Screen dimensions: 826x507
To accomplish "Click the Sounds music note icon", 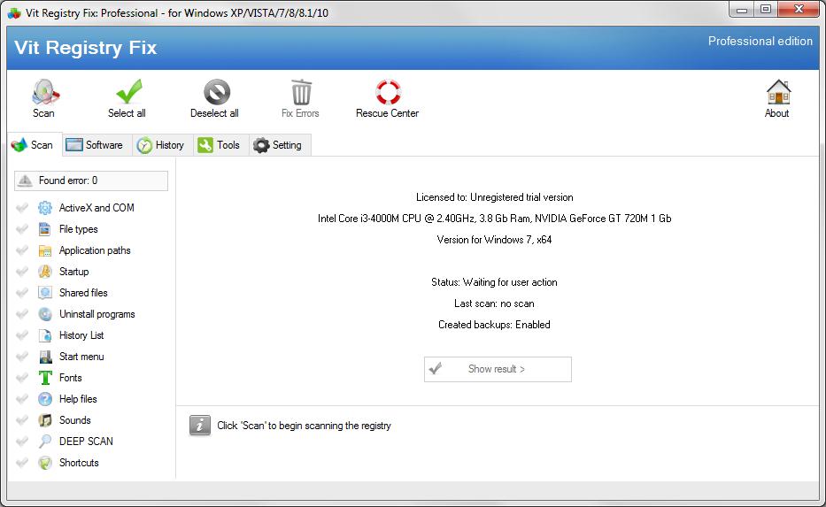I will coord(45,420).
